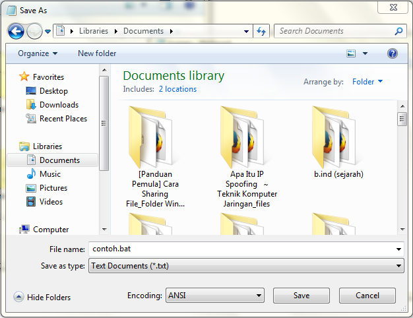Click the Documents library icon in sidebar

pyautogui.click(x=31, y=160)
